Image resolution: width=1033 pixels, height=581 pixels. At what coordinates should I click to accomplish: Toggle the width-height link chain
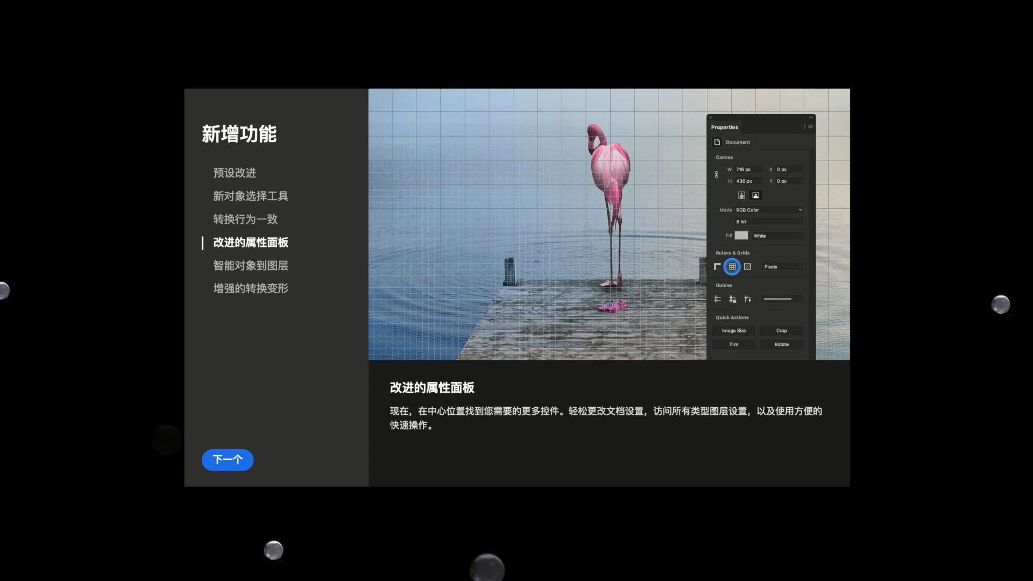click(717, 174)
